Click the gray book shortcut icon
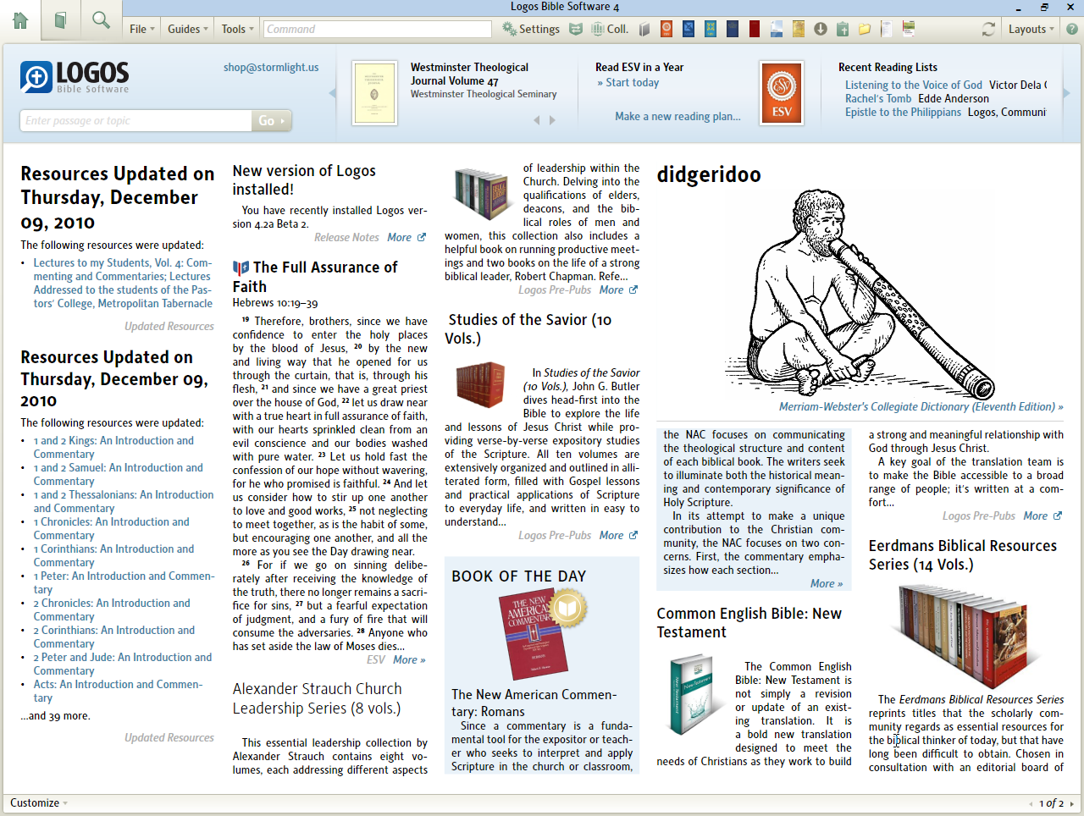This screenshot has height=816, width=1084. point(644,29)
